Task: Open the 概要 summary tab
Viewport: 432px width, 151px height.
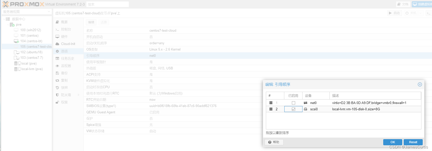Action: click(x=68, y=22)
